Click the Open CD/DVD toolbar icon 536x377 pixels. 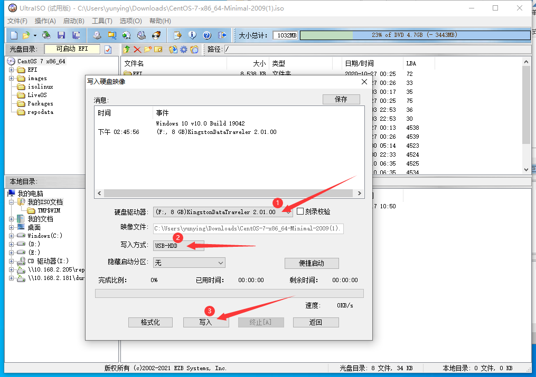coord(46,35)
